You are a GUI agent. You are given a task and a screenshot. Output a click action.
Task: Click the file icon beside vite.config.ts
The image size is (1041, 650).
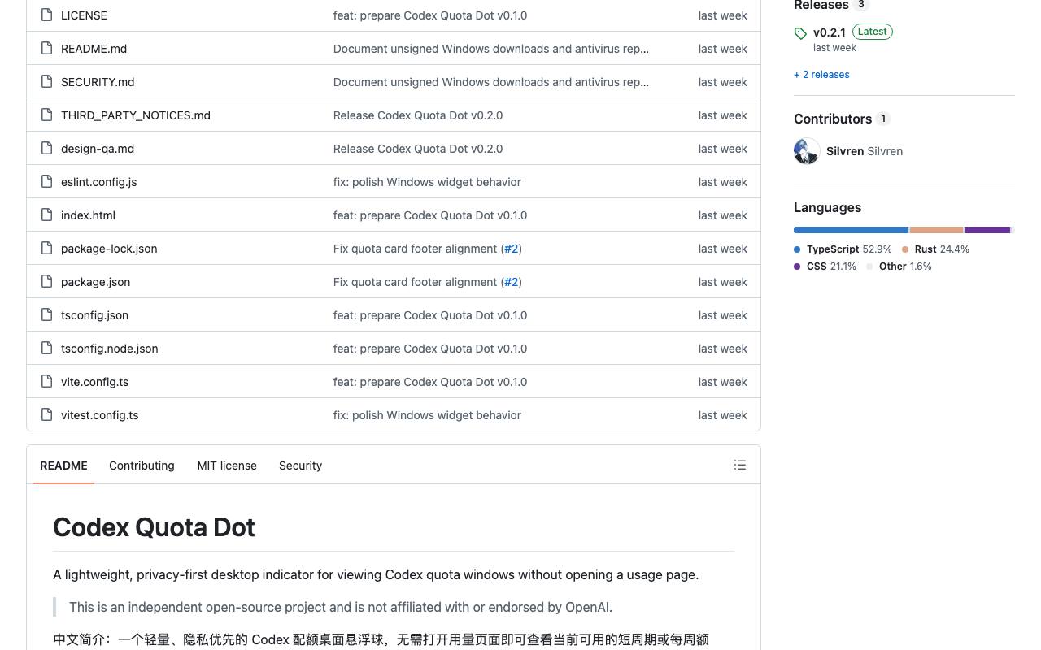click(x=46, y=382)
